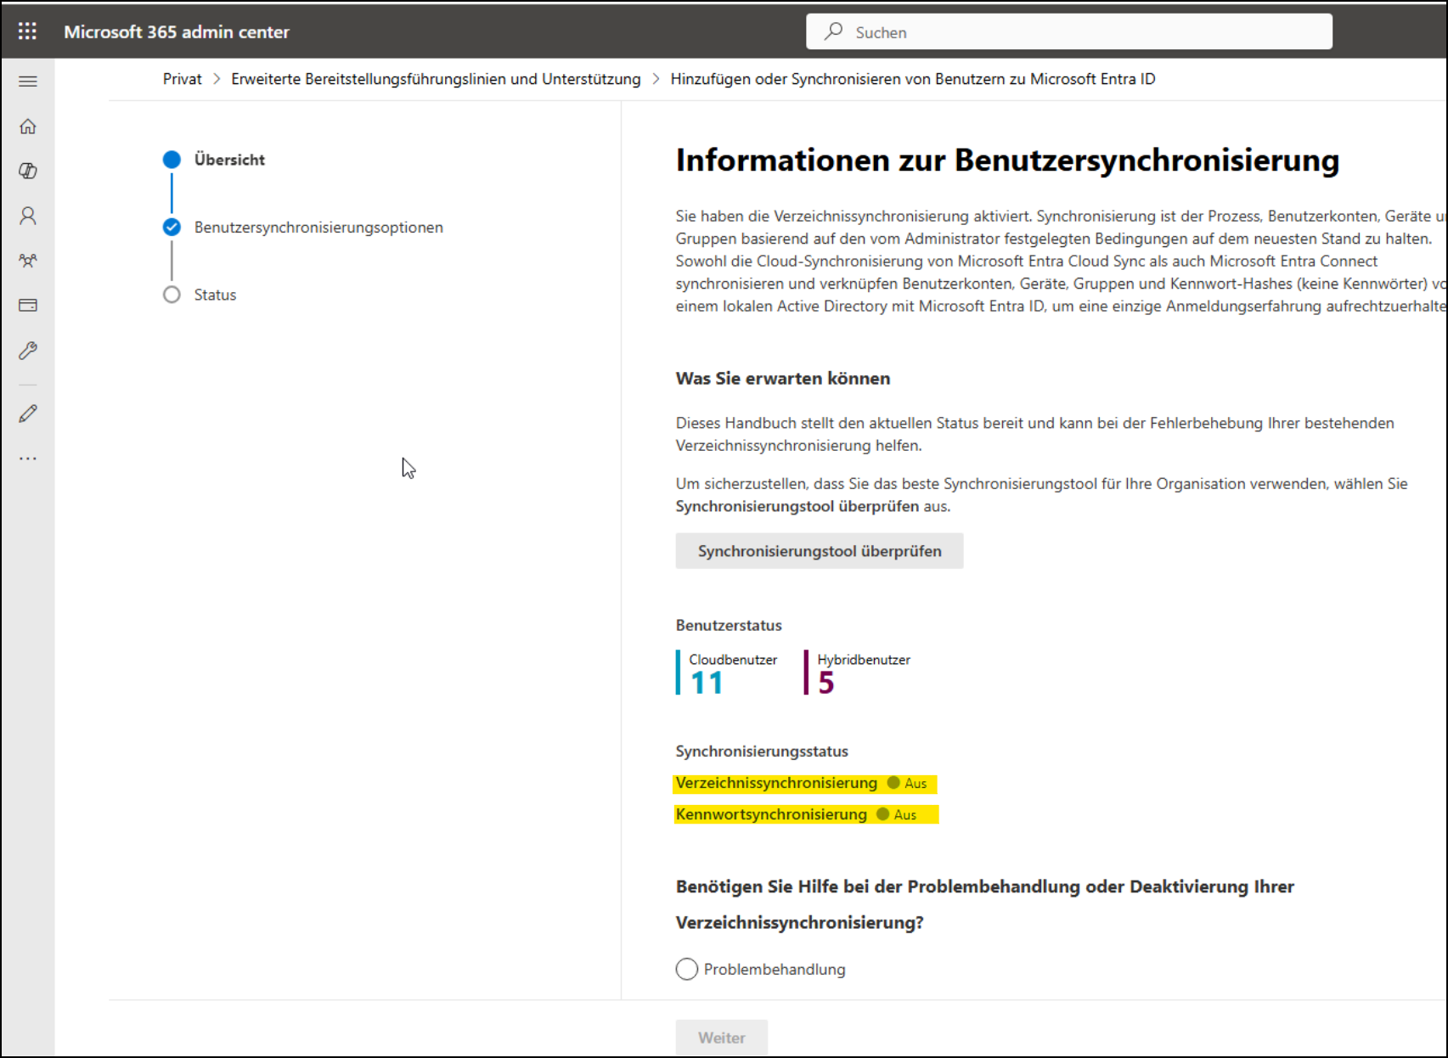Image resolution: width=1448 pixels, height=1058 pixels.
Task: Click the Benutzerstatus label
Action: [729, 625]
